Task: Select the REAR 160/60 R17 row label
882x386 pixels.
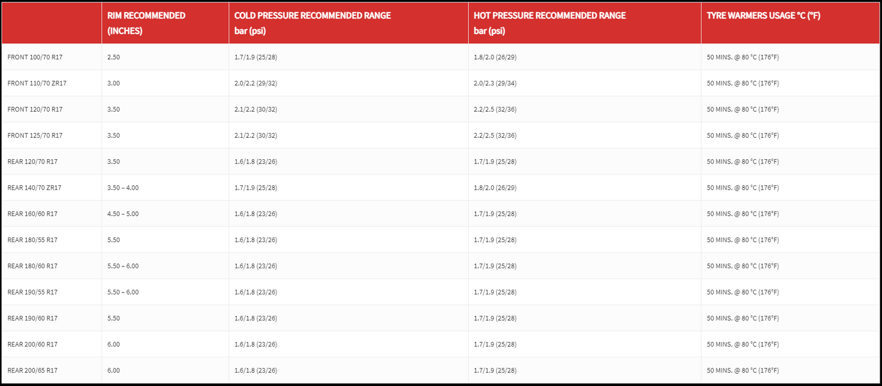Action: pos(32,214)
